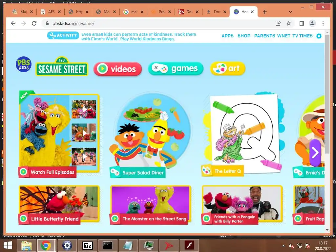Click the play icon beside Friends with a Penguin
This screenshot has height=252, width=336.
point(207,219)
